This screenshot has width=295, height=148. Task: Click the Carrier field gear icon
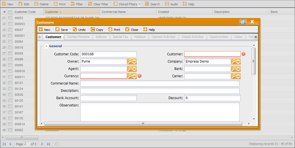[x=238, y=76]
